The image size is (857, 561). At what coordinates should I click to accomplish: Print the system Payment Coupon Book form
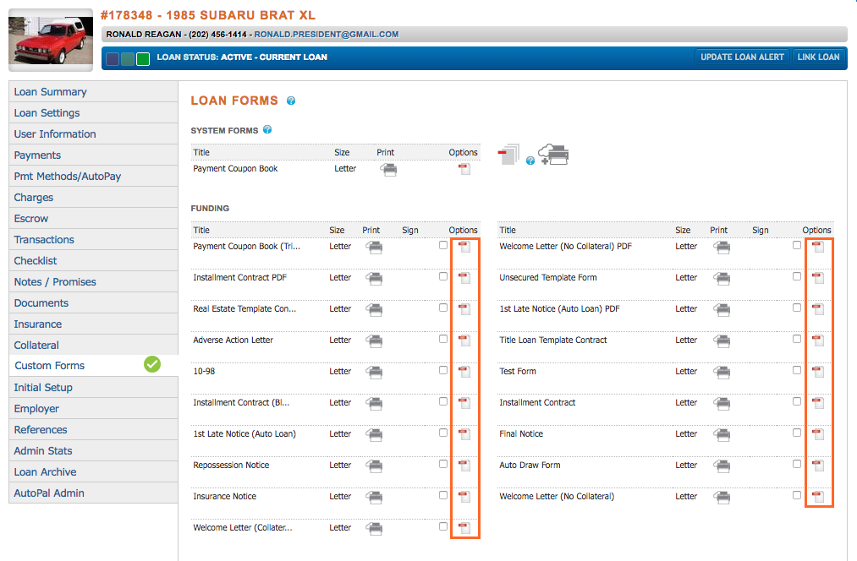click(x=388, y=170)
